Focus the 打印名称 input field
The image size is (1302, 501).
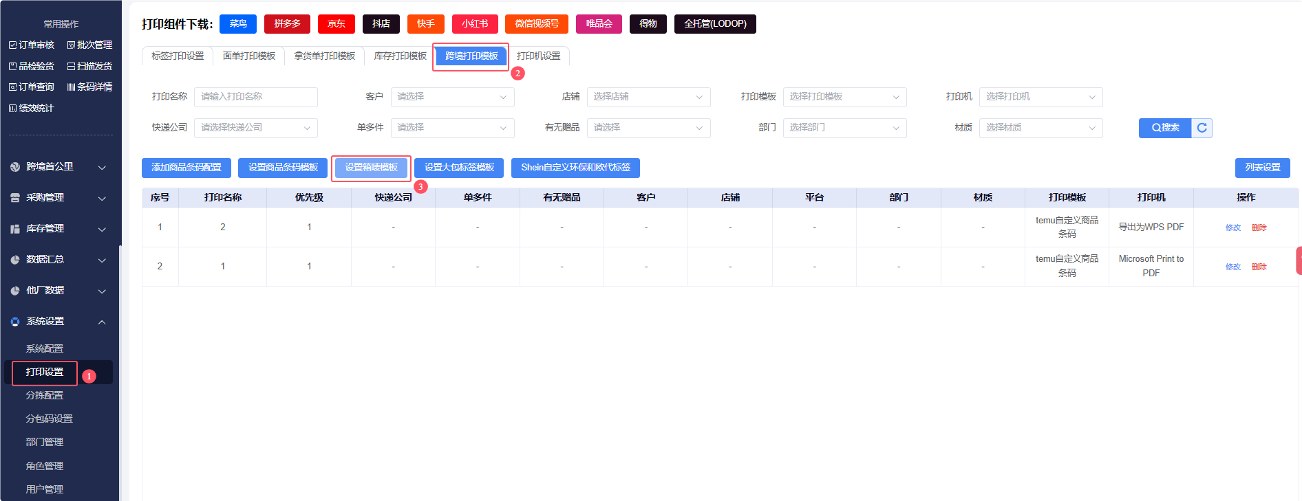click(x=256, y=97)
